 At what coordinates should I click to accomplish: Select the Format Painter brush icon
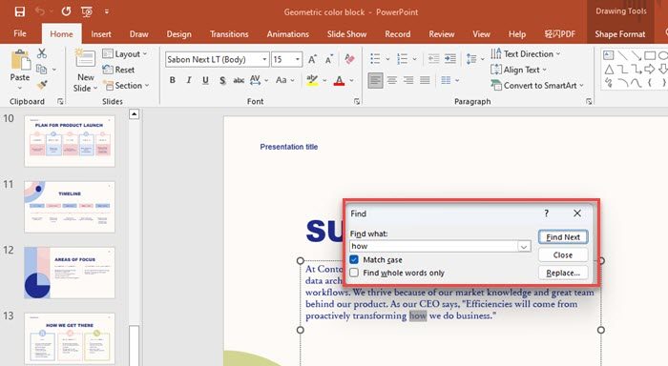click(x=42, y=85)
